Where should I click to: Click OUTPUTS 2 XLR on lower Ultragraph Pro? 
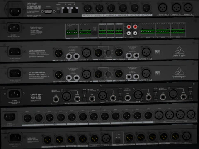[58, 74]
